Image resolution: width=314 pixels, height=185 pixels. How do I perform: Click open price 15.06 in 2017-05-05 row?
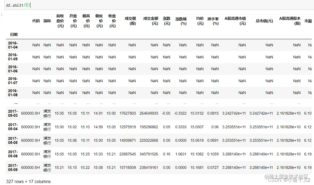[x=72, y=140]
